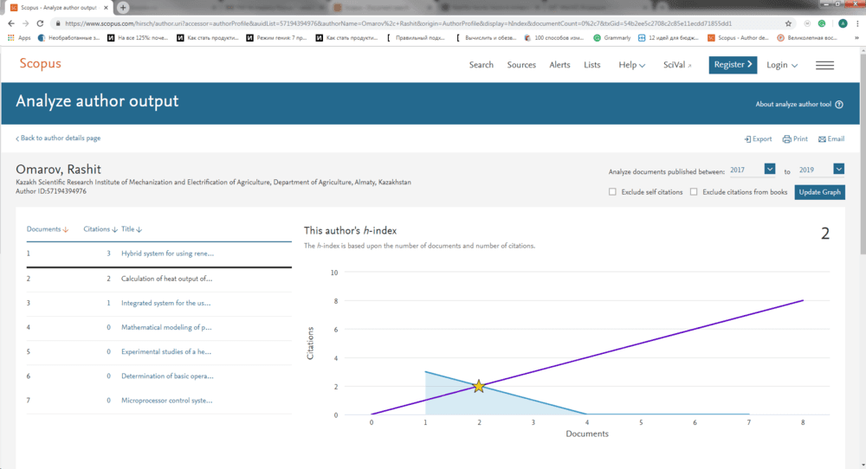The width and height of the screenshot is (866, 469).
Task: Go back to author details page
Action: (x=59, y=138)
